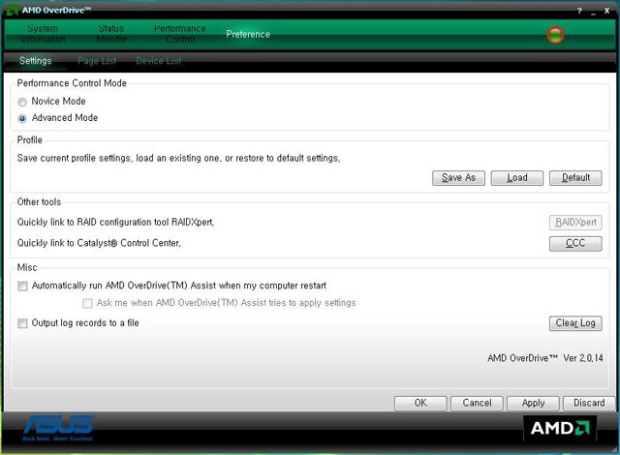Click the 'Misc' group label
The width and height of the screenshot is (620, 455).
coord(27,268)
